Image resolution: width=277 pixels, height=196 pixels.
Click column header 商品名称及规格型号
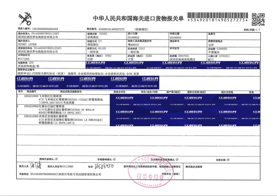tap(71, 92)
